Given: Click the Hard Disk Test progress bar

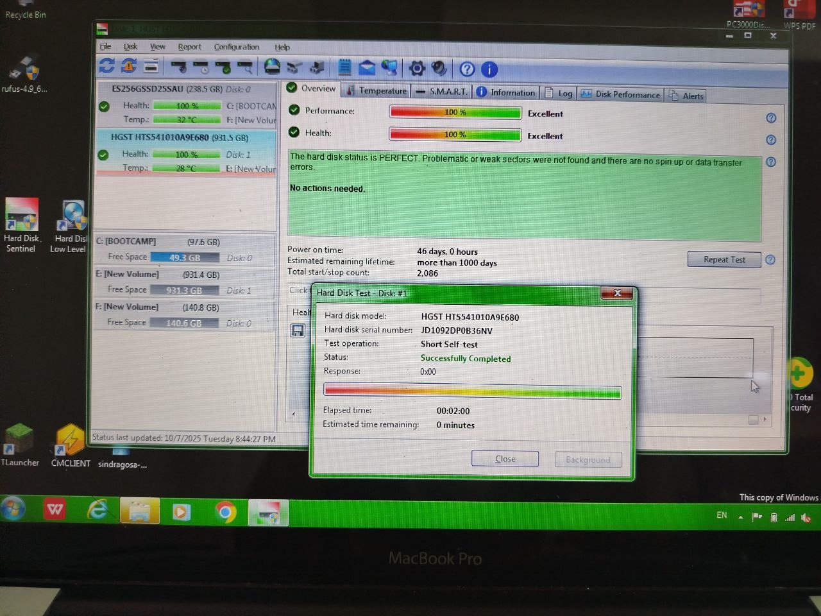Looking at the screenshot, I should [x=472, y=391].
